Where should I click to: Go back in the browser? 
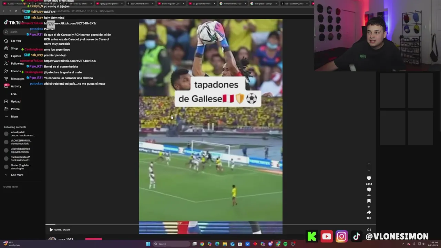(x=4, y=11)
